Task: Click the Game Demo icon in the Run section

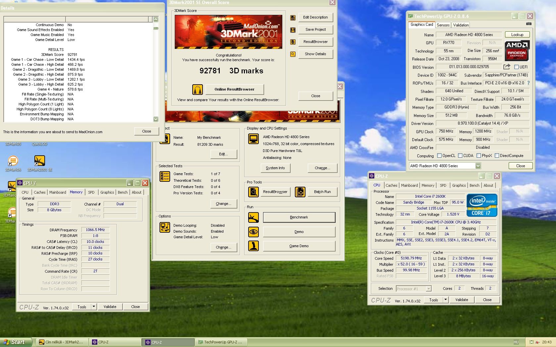Action: point(254,246)
